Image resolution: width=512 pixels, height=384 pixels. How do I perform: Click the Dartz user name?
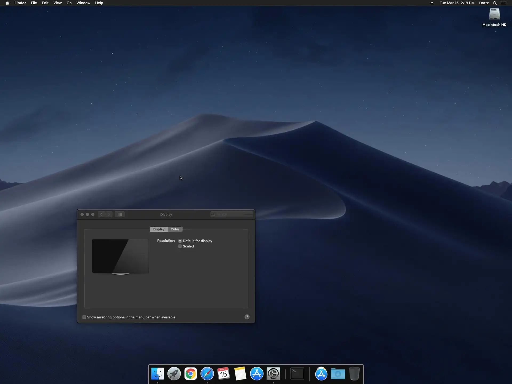484,3
